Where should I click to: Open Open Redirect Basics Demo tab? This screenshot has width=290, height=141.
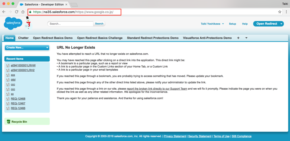(53, 38)
